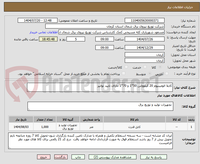Click the متر unit cell

91,127
